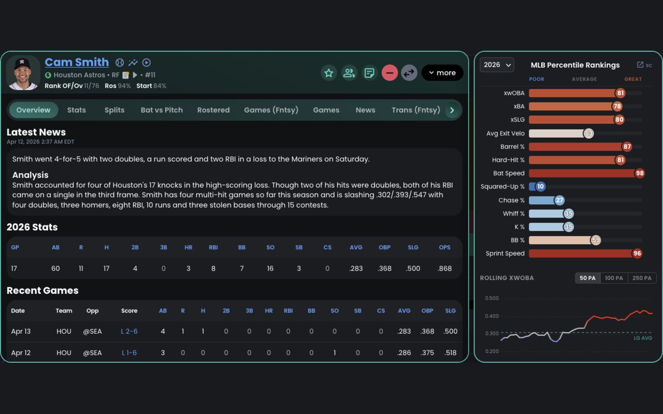Open the player notes icon
This screenshot has height=414, width=663.
coord(369,73)
